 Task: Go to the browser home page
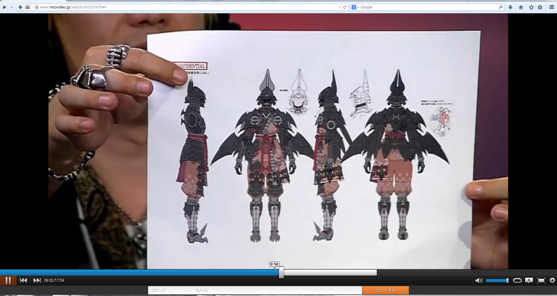click(x=521, y=7)
